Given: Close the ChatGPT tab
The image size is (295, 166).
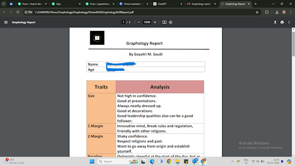Looking at the screenshot, I should (x=181, y=4).
